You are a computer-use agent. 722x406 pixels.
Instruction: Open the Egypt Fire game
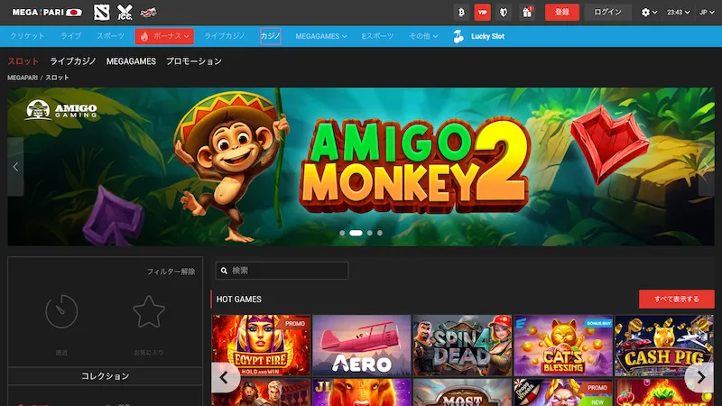coord(261,346)
